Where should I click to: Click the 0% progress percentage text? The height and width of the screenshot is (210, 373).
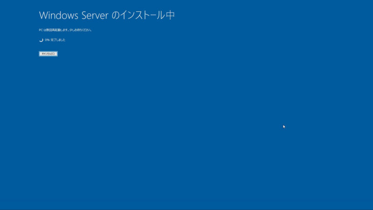click(47, 40)
